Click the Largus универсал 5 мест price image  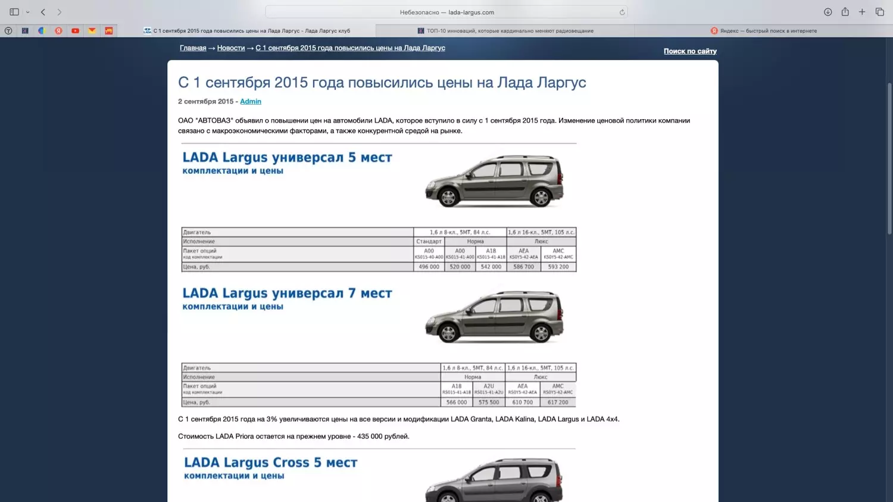coord(379,207)
